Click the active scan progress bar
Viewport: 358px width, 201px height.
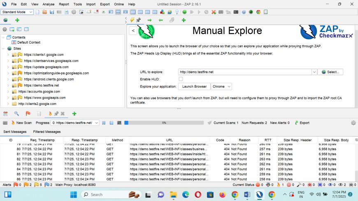click(164, 122)
